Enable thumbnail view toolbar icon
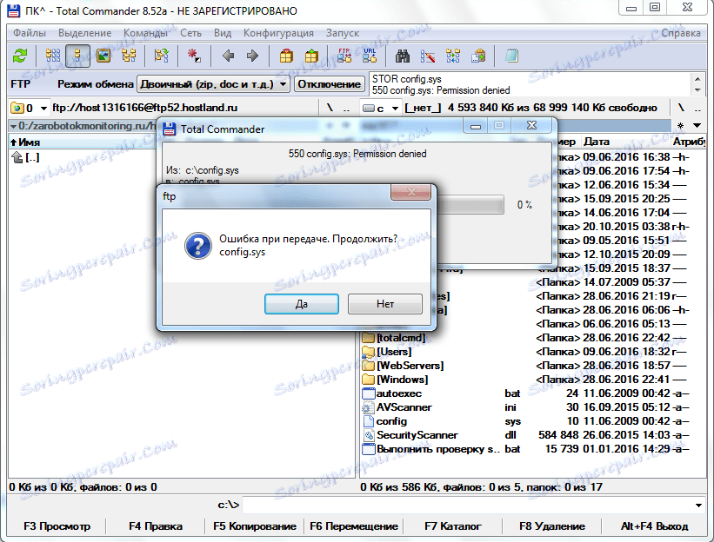The width and height of the screenshot is (714, 542). pos(103,56)
